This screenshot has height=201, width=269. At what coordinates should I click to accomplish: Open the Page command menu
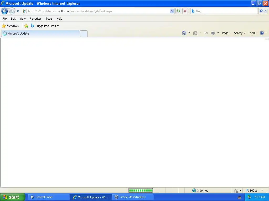226,33
